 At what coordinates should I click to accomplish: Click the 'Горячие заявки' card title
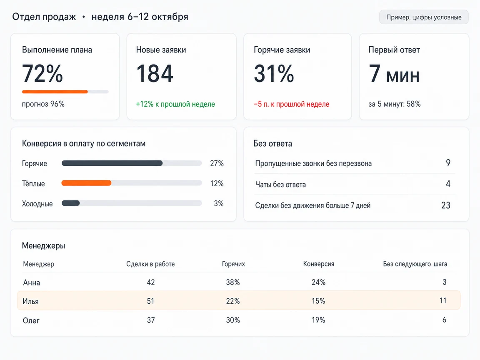[x=282, y=50]
